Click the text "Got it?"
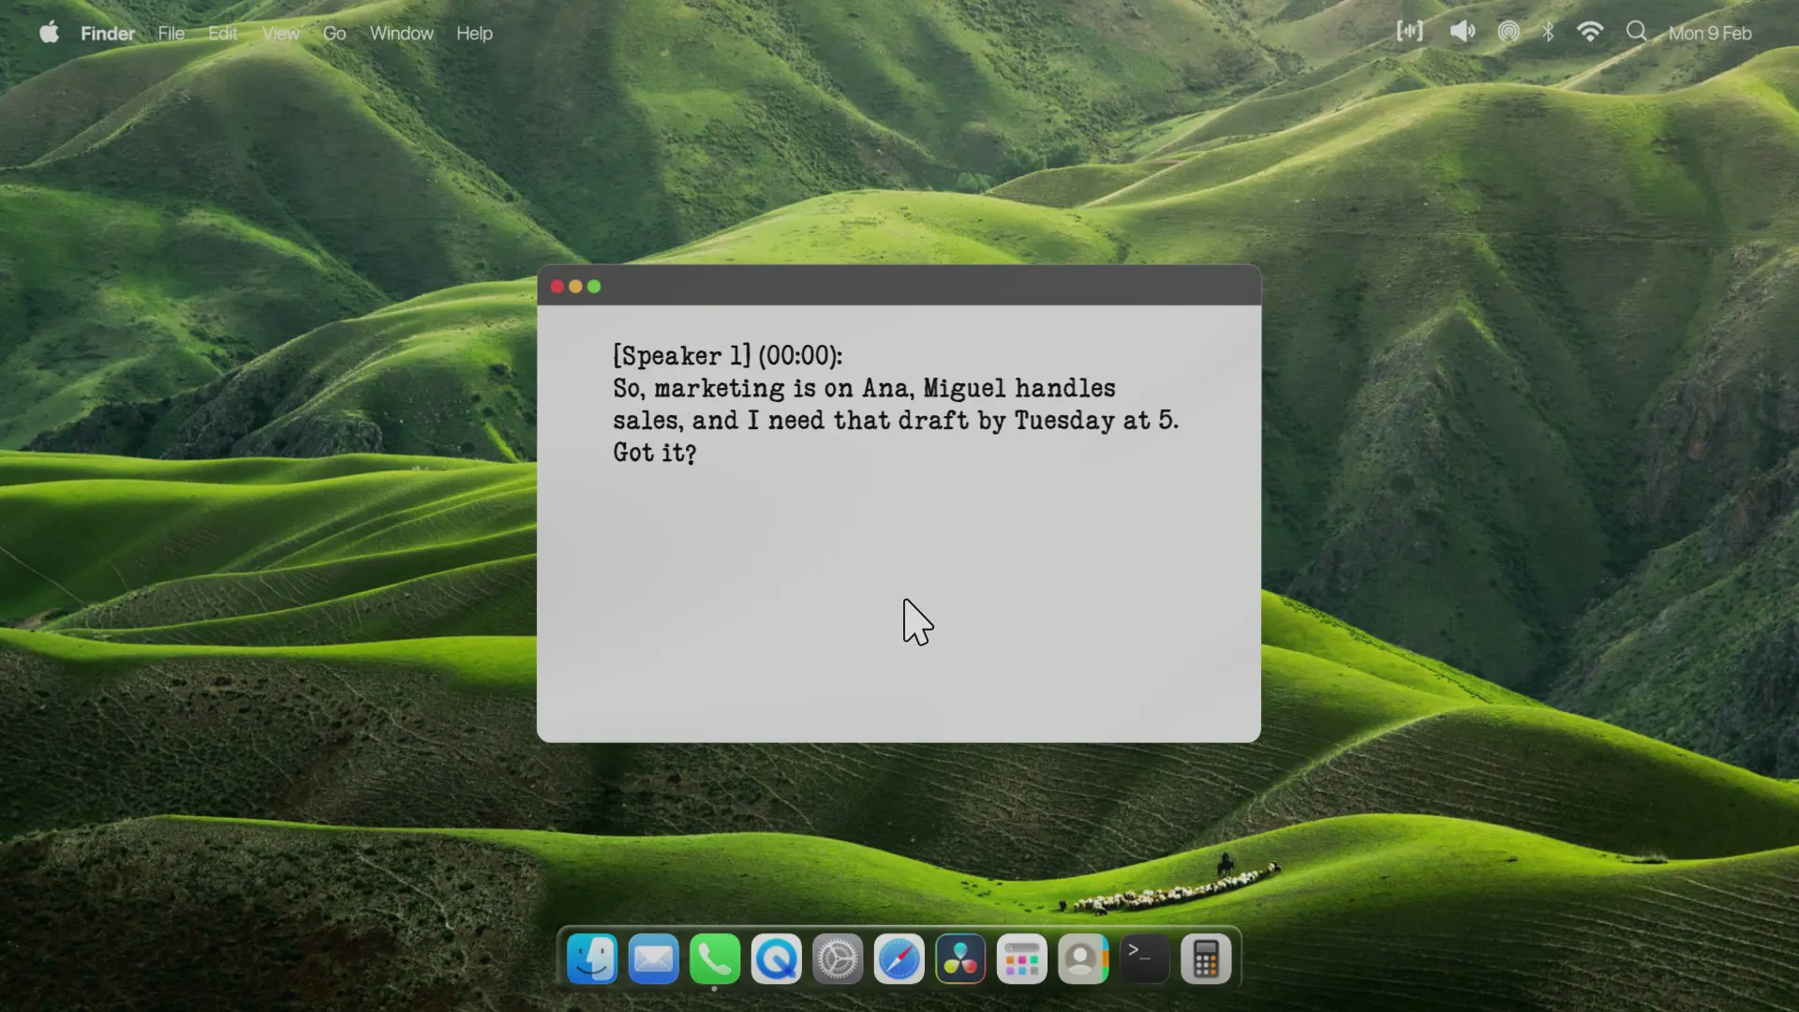The height and width of the screenshot is (1012, 1799). click(x=655, y=453)
